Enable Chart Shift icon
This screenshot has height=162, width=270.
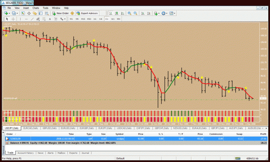point(149,13)
